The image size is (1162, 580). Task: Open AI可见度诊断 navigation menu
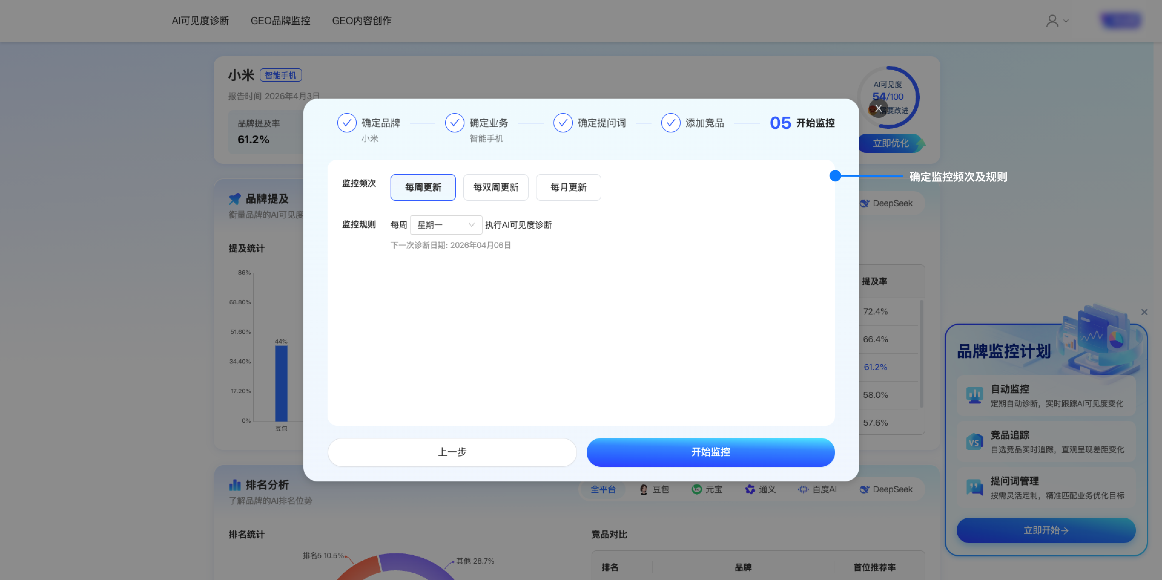200,21
